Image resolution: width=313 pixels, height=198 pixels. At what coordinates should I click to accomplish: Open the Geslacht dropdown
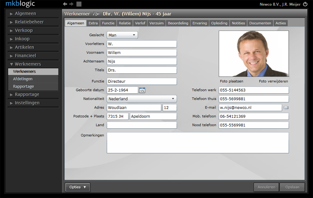click(x=122, y=35)
